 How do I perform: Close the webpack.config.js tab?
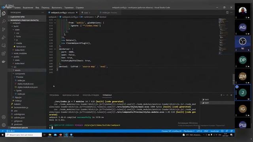[x=77, y=12]
